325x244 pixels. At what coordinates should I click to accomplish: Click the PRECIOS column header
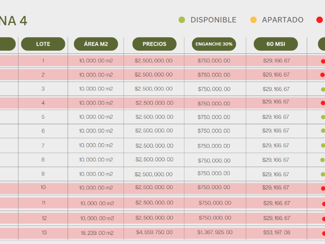pos(154,44)
